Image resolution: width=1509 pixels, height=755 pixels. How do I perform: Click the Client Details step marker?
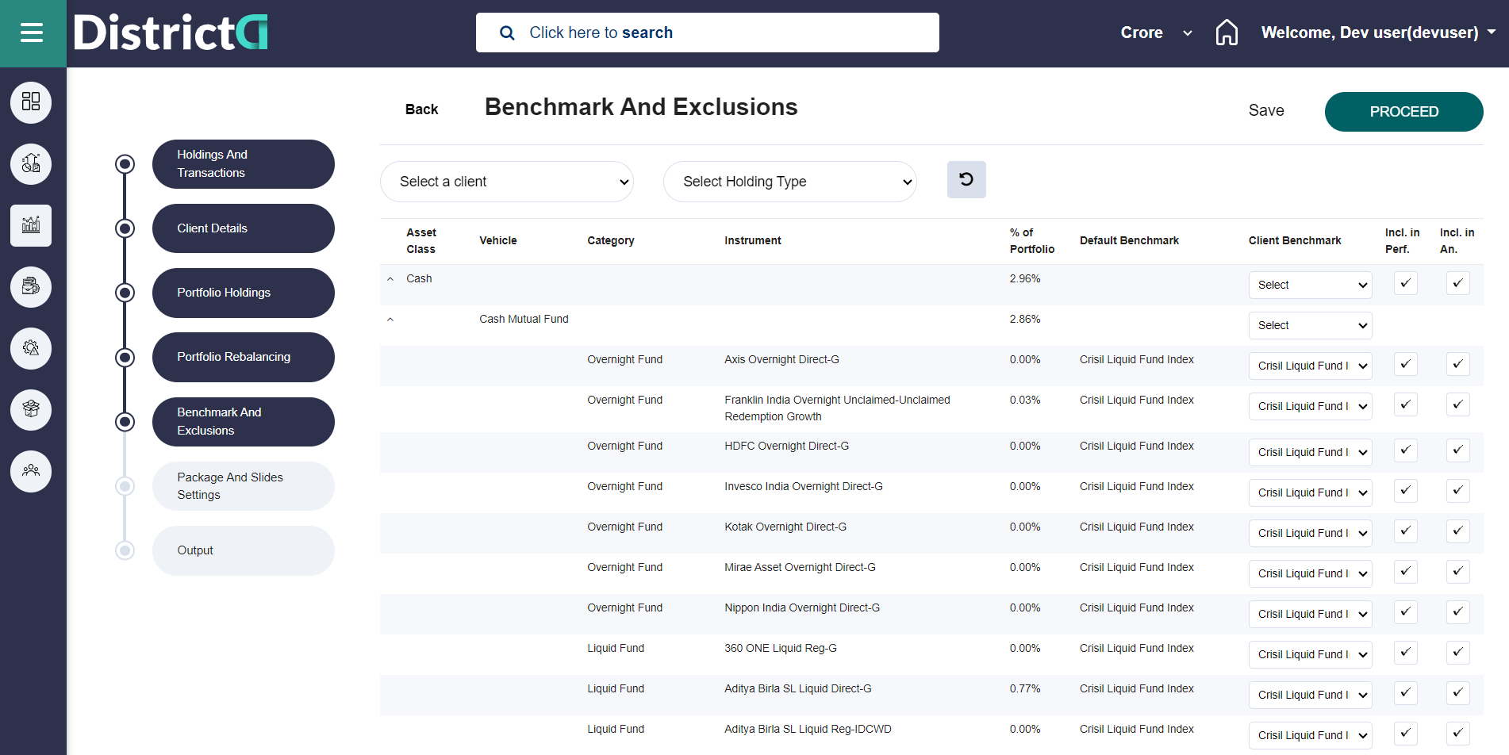click(x=125, y=228)
